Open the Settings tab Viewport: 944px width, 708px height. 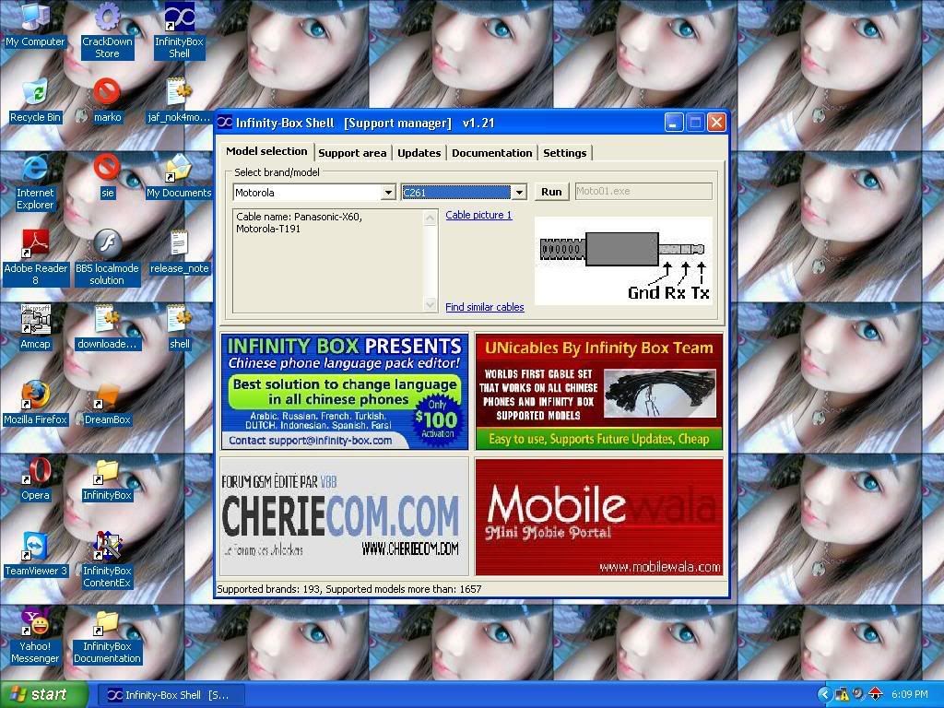565,153
